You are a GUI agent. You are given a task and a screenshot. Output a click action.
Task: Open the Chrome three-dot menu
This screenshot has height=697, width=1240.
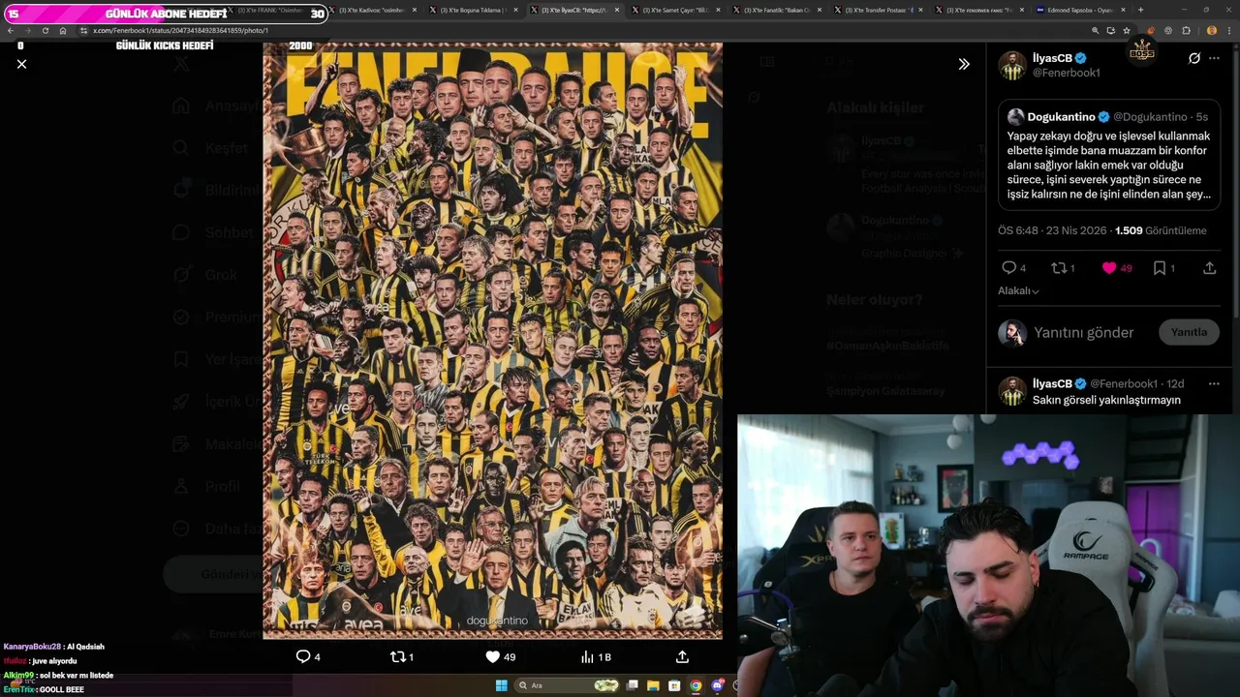click(1228, 30)
